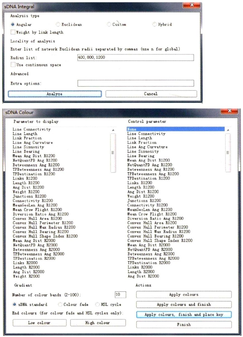This screenshot has width=243, height=337.
Task: Select Line Length in Control parameter list
Action: click(140, 138)
